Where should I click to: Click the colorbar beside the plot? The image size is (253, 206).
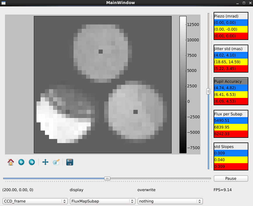coord(183,84)
